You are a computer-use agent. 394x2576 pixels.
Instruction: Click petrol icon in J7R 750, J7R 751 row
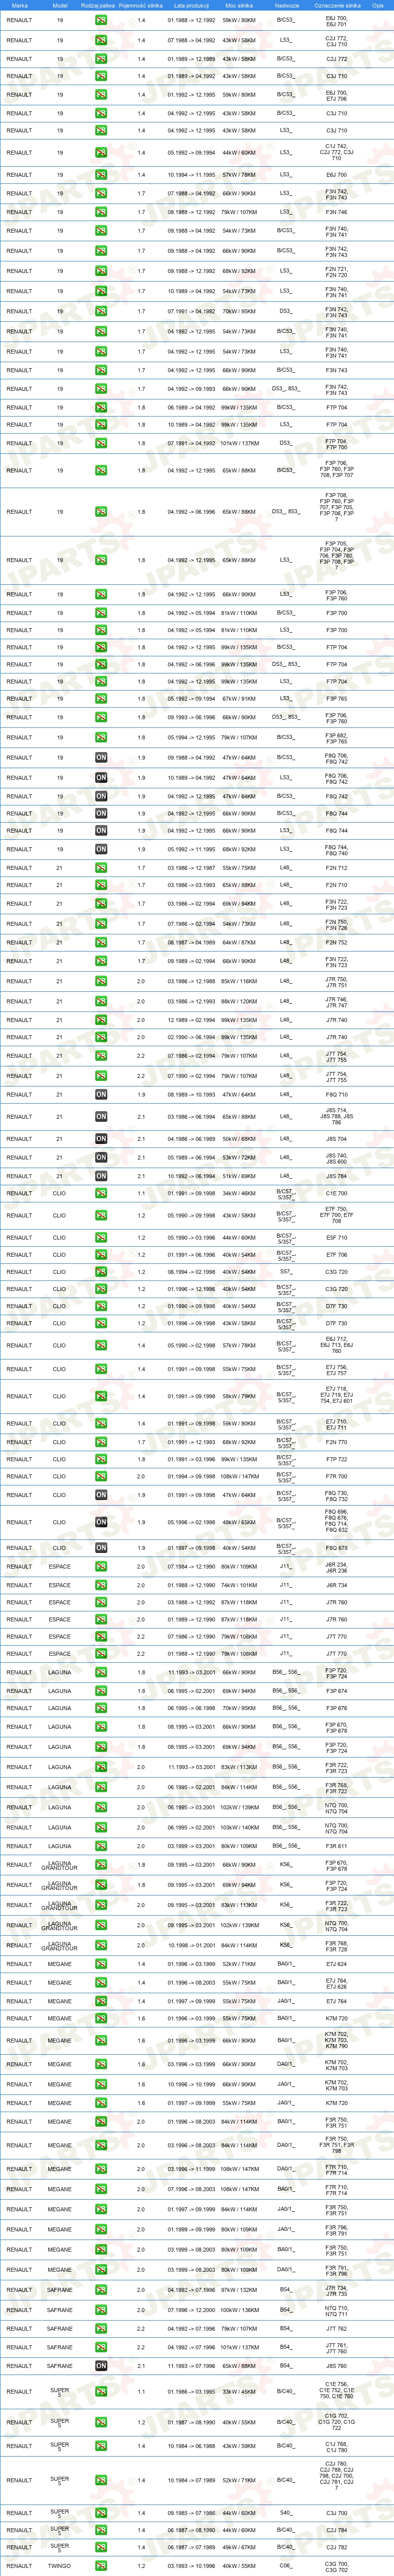pyautogui.click(x=101, y=981)
